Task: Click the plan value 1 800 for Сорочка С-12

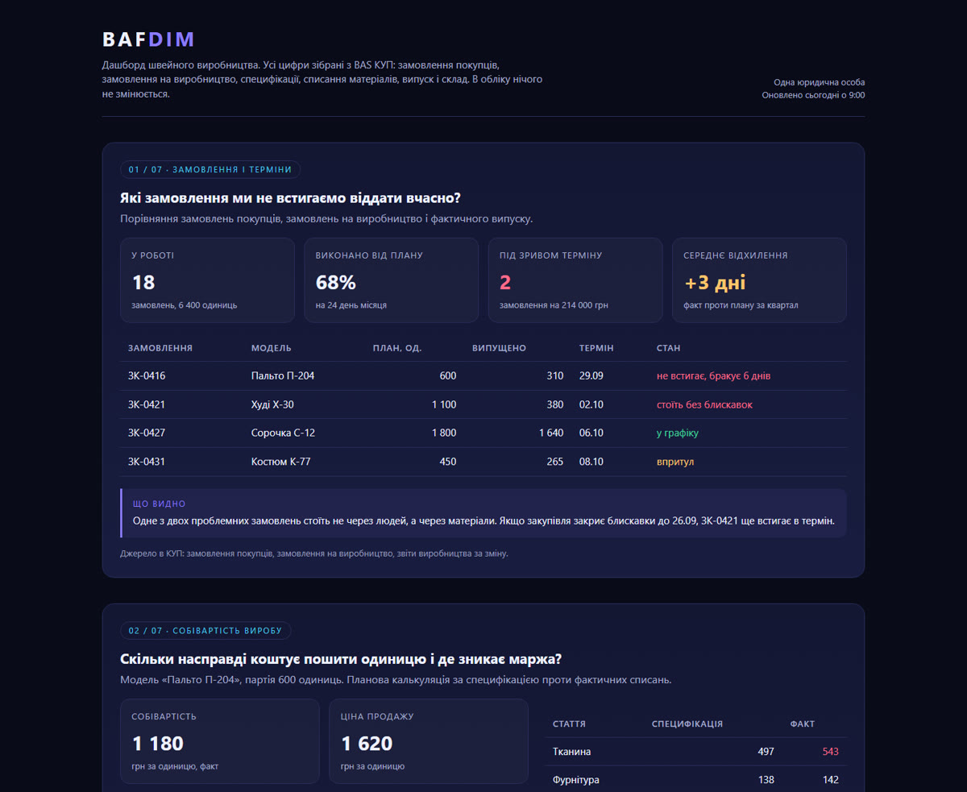Action: click(442, 433)
